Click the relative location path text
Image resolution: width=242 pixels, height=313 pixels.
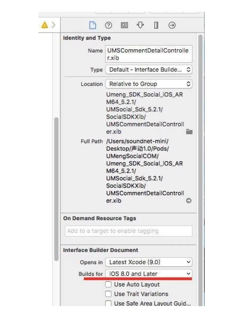point(145,113)
